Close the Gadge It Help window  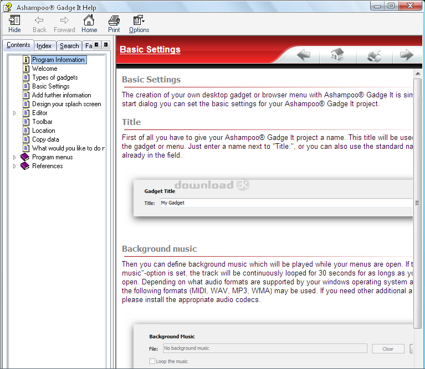411,6
